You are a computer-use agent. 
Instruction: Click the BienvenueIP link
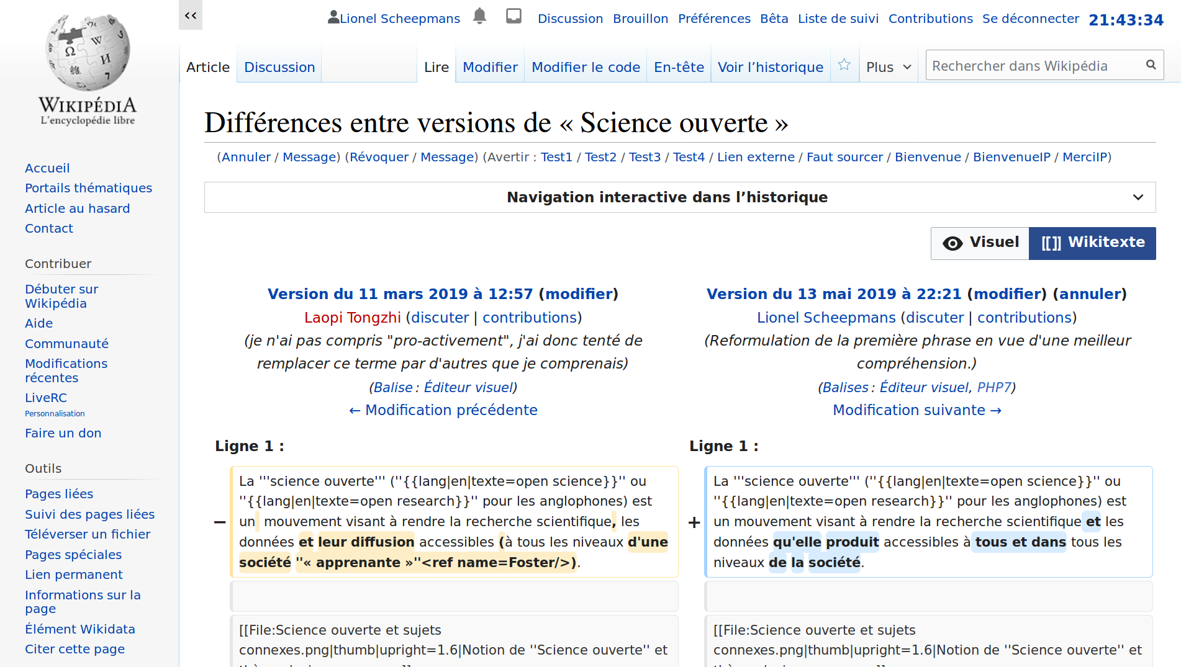(x=1011, y=157)
